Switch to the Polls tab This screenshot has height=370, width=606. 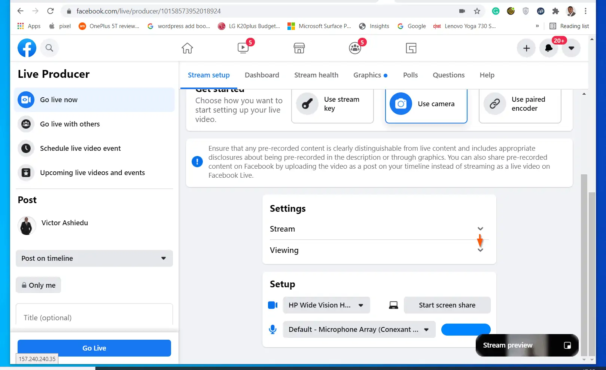(x=410, y=75)
